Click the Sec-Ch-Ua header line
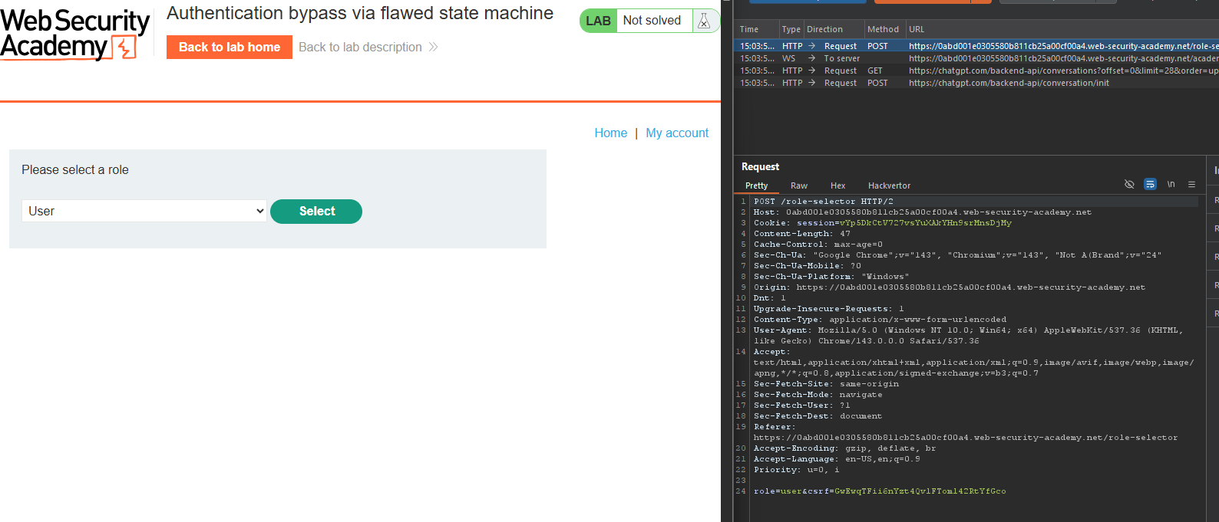The width and height of the screenshot is (1219, 522). [x=957, y=255]
